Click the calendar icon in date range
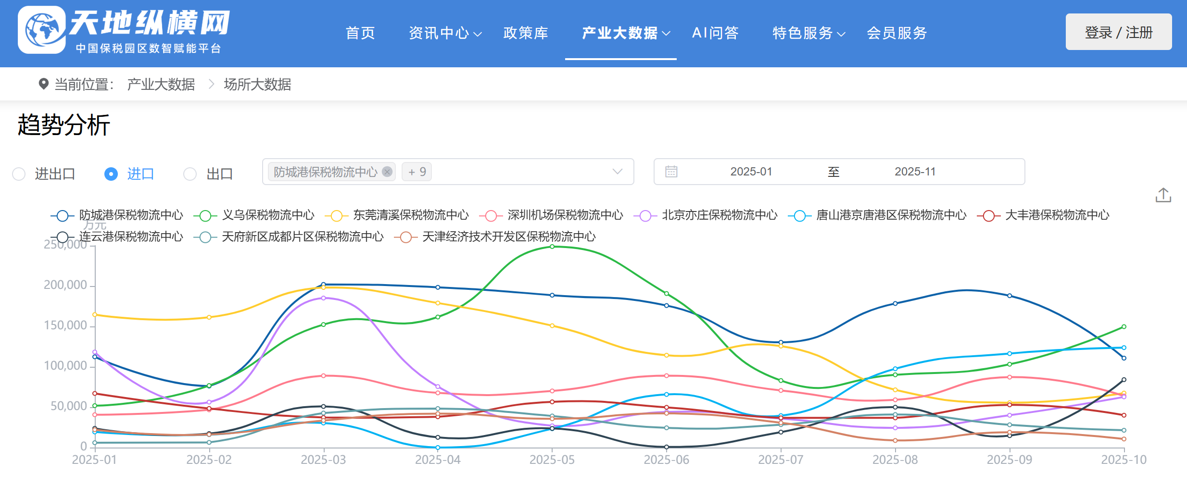 point(671,172)
